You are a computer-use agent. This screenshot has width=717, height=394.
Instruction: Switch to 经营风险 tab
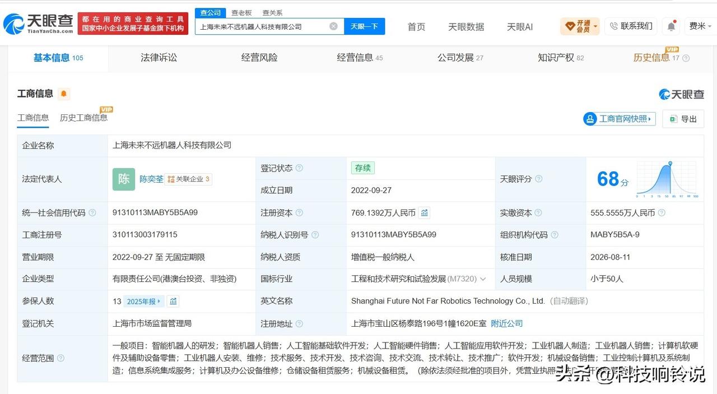[259, 57]
